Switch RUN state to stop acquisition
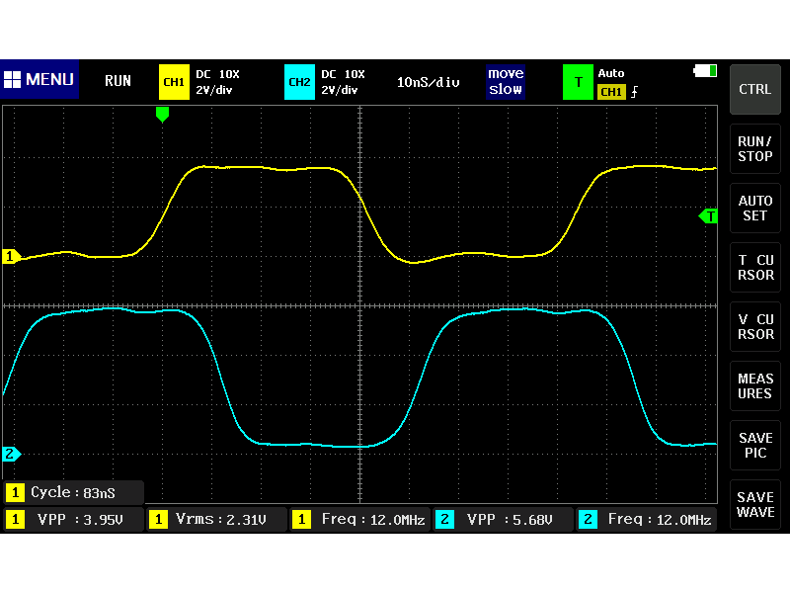790x593 pixels. (x=118, y=82)
